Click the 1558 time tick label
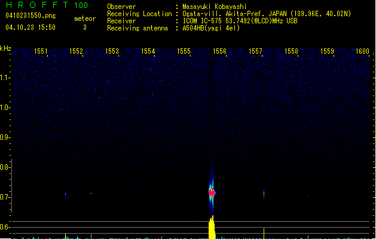 (291, 52)
